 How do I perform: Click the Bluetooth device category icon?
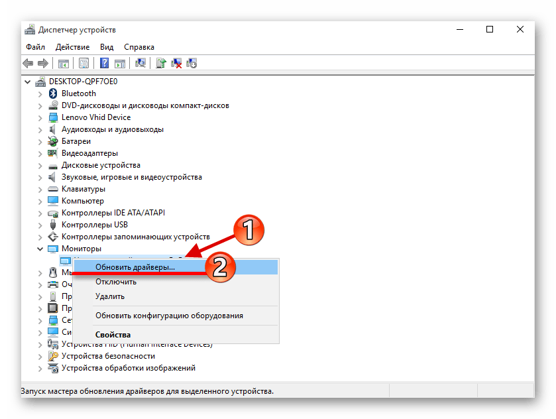[54, 93]
